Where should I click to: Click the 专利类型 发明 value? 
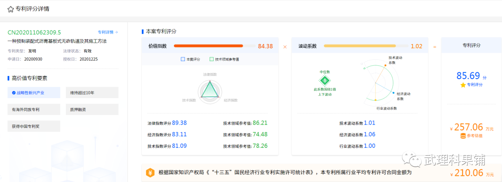(32, 51)
